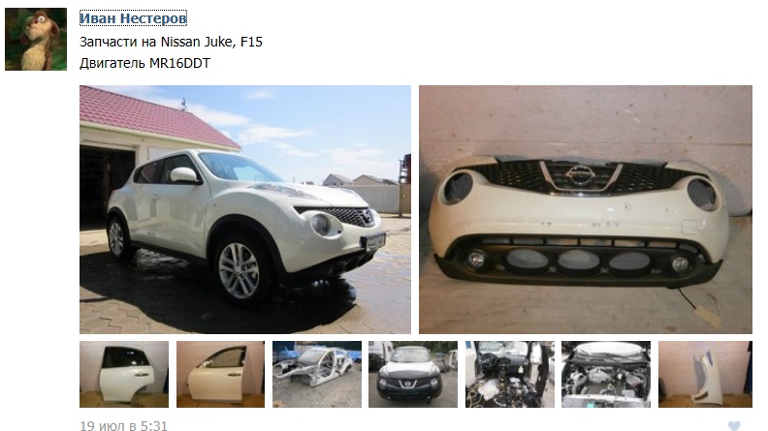Image resolution: width=768 pixels, height=431 pixels.
Task: Click the front wheel in Juke photo
Action: point(238,270)
